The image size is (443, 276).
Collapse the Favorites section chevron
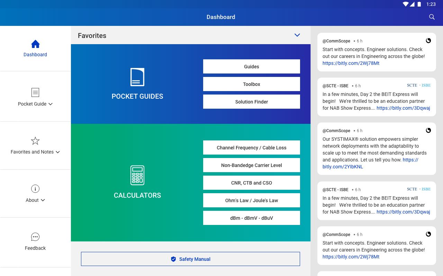(297, 35)
